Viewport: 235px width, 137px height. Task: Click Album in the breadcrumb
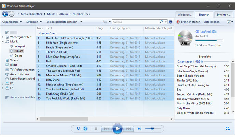64,14
